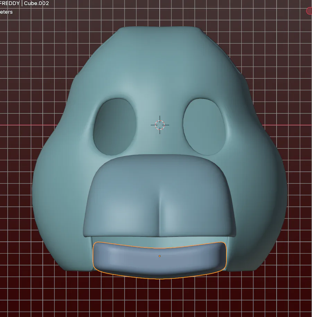This screenshot has width=312, height=317.
Task: Select the snout muzzle mesh
Action: click(x=159, y=196)
